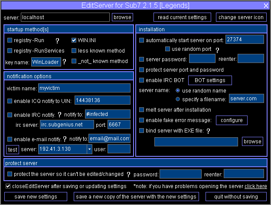271x205 pixels.
Task: Click the help icon next to key name field
Action: [x=64, y=62]
